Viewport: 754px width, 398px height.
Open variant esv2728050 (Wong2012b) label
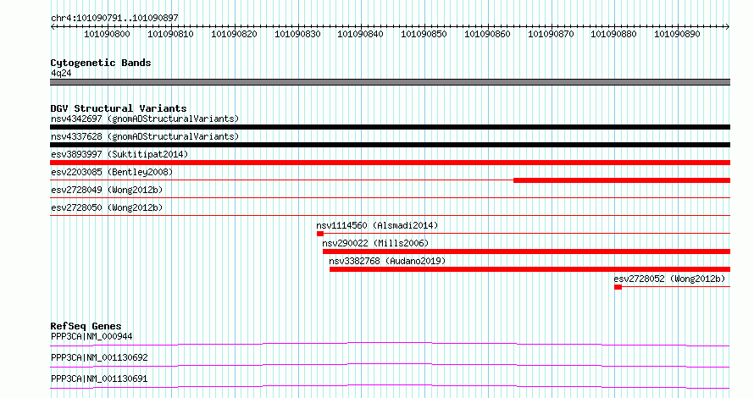coord(107,207)
